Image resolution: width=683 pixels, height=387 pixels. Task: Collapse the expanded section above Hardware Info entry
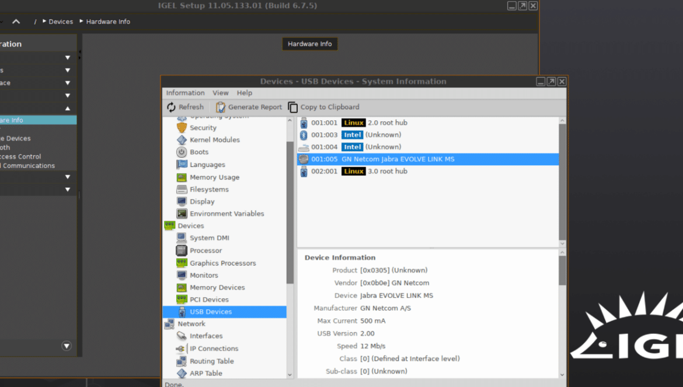click(68, 109)
